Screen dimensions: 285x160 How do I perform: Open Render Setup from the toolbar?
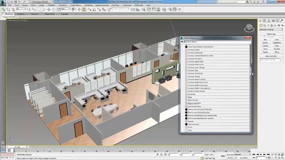(170, 9)
